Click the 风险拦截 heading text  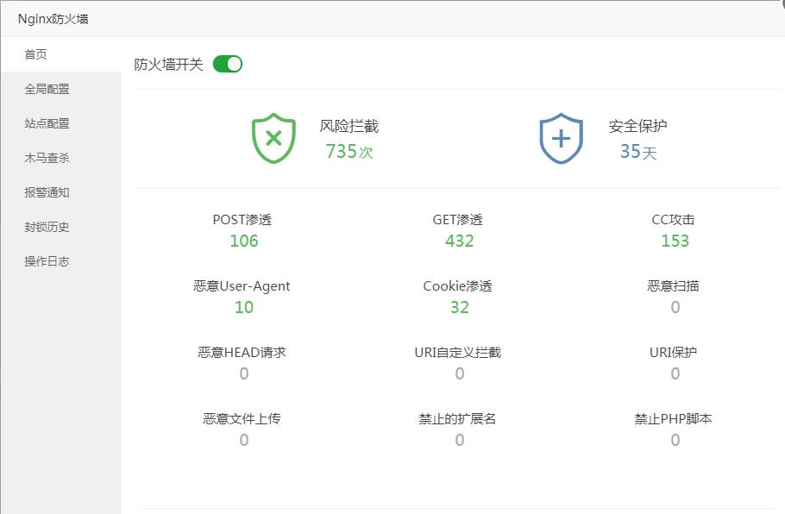(x=349, y=126)
